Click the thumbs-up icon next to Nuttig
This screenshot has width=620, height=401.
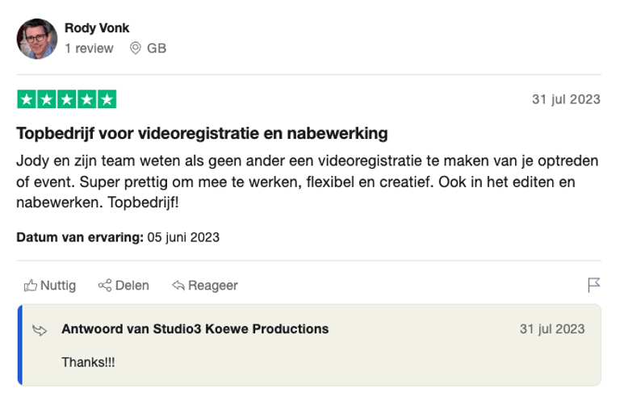coord(31,285)
